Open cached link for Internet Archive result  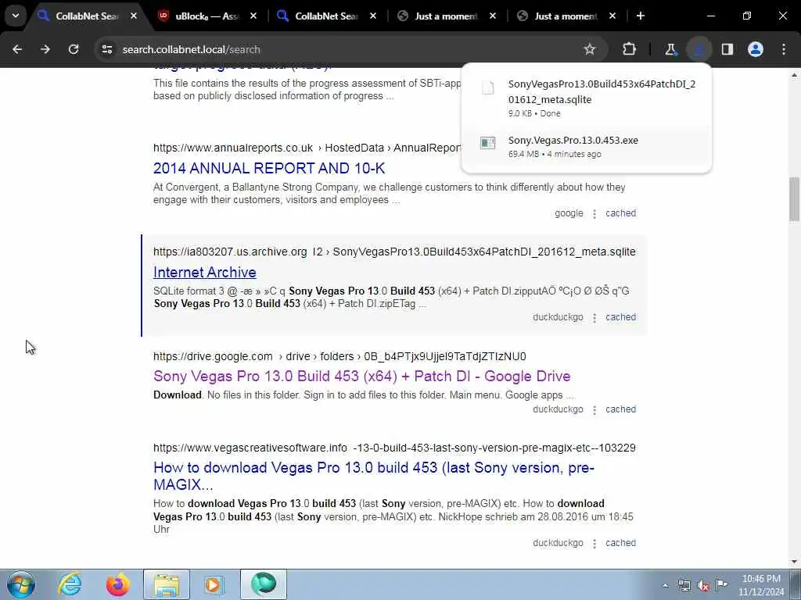[620, 317]
